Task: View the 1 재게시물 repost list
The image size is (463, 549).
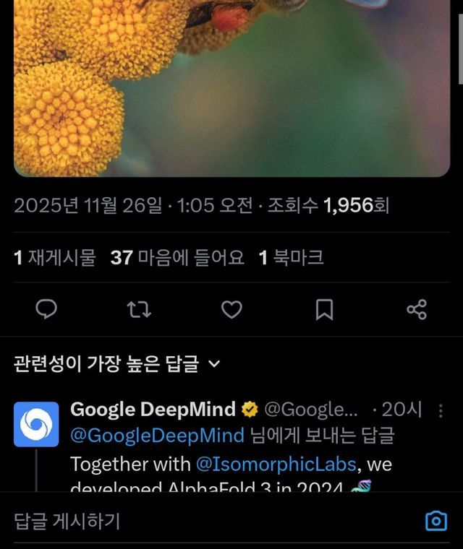Action: (x=55, y=258)
